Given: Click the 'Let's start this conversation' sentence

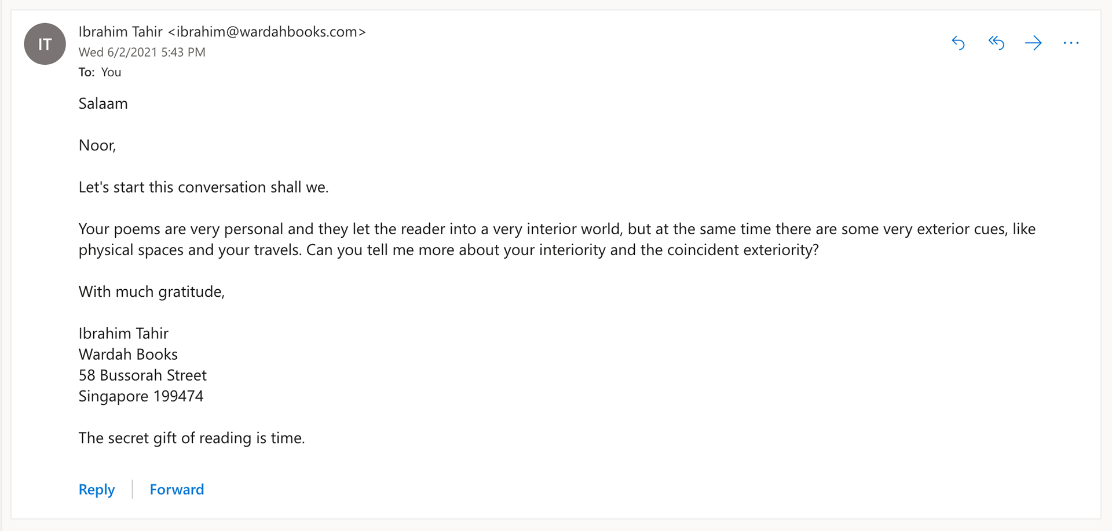Looking at the screenshot, I should click(203, 187).
